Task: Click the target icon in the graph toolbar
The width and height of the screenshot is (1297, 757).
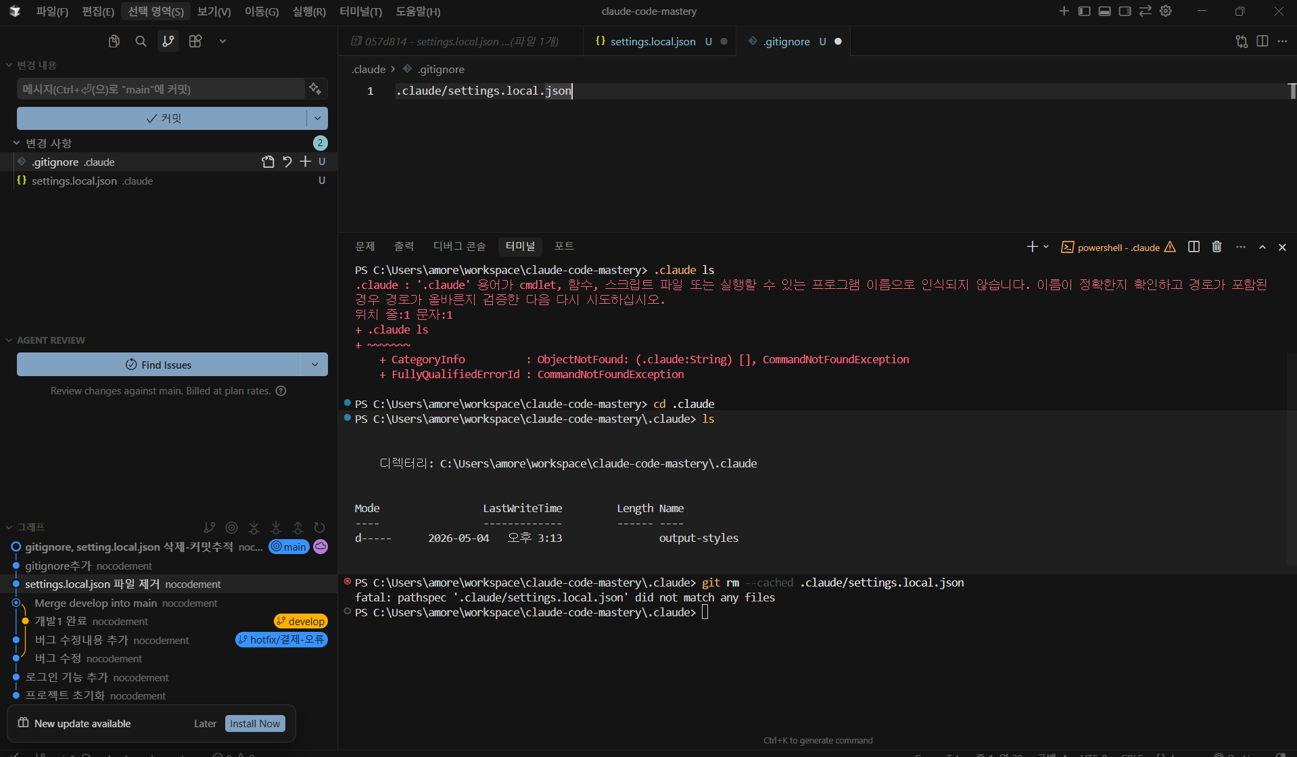Action: [x=232, y=528]
